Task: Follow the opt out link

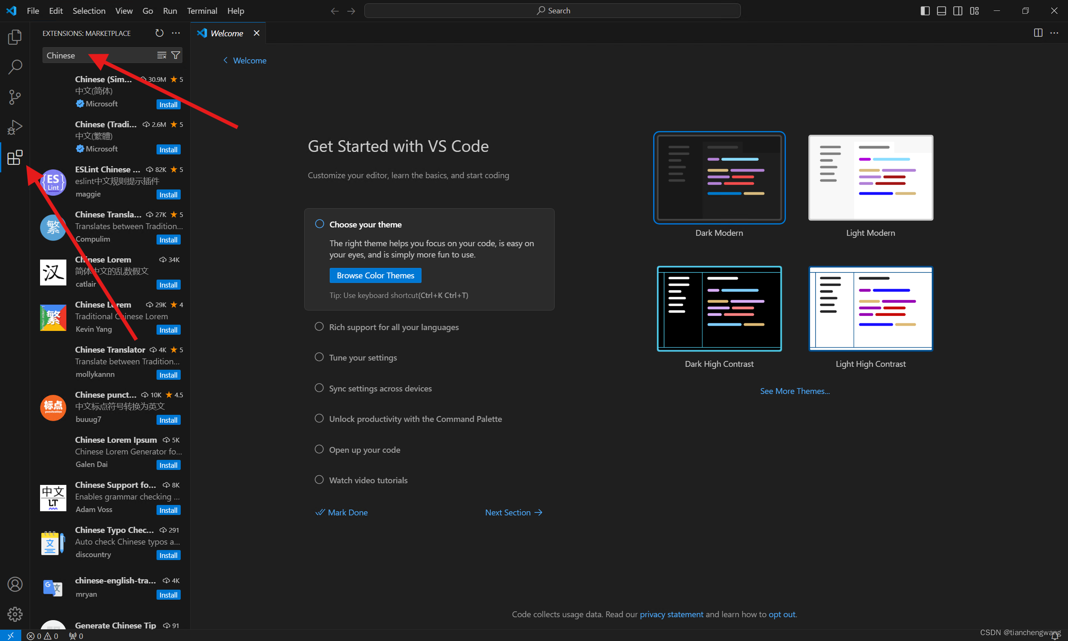Action: (782, 614)
